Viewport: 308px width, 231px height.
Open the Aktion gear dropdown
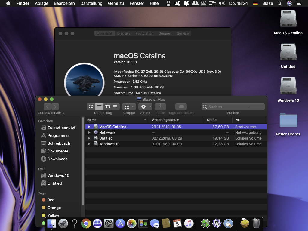coord(145,107)
